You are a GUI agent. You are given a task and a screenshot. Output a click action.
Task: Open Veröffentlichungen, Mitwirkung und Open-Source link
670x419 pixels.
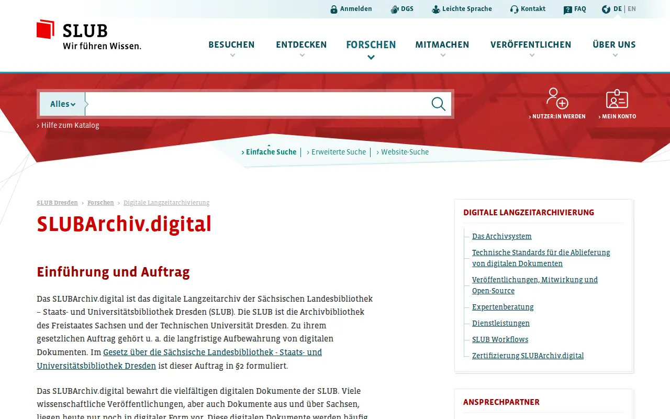coord(535,285)
